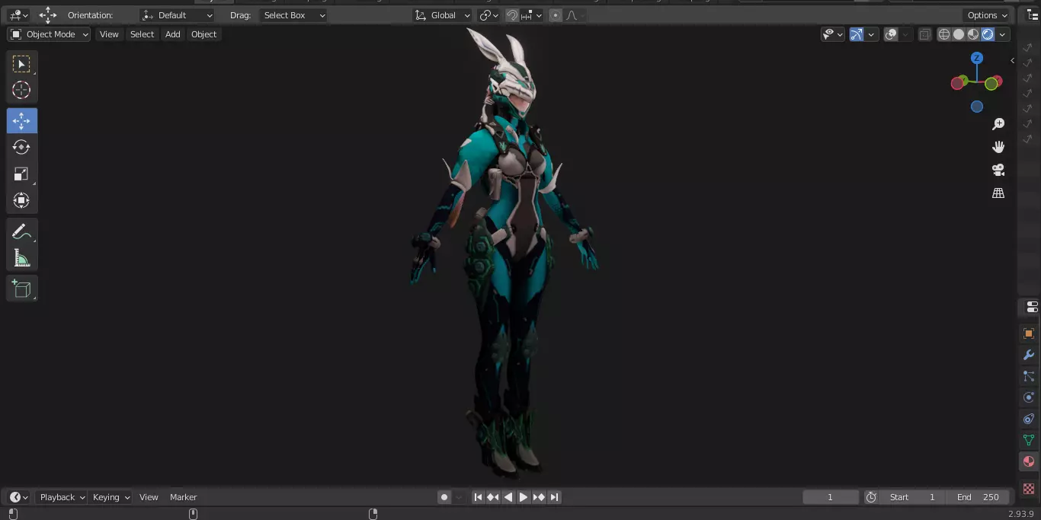This screenshot has width=1041, height=520.
Task: Select the Annotate tool
Action: [x=21, y=231]
